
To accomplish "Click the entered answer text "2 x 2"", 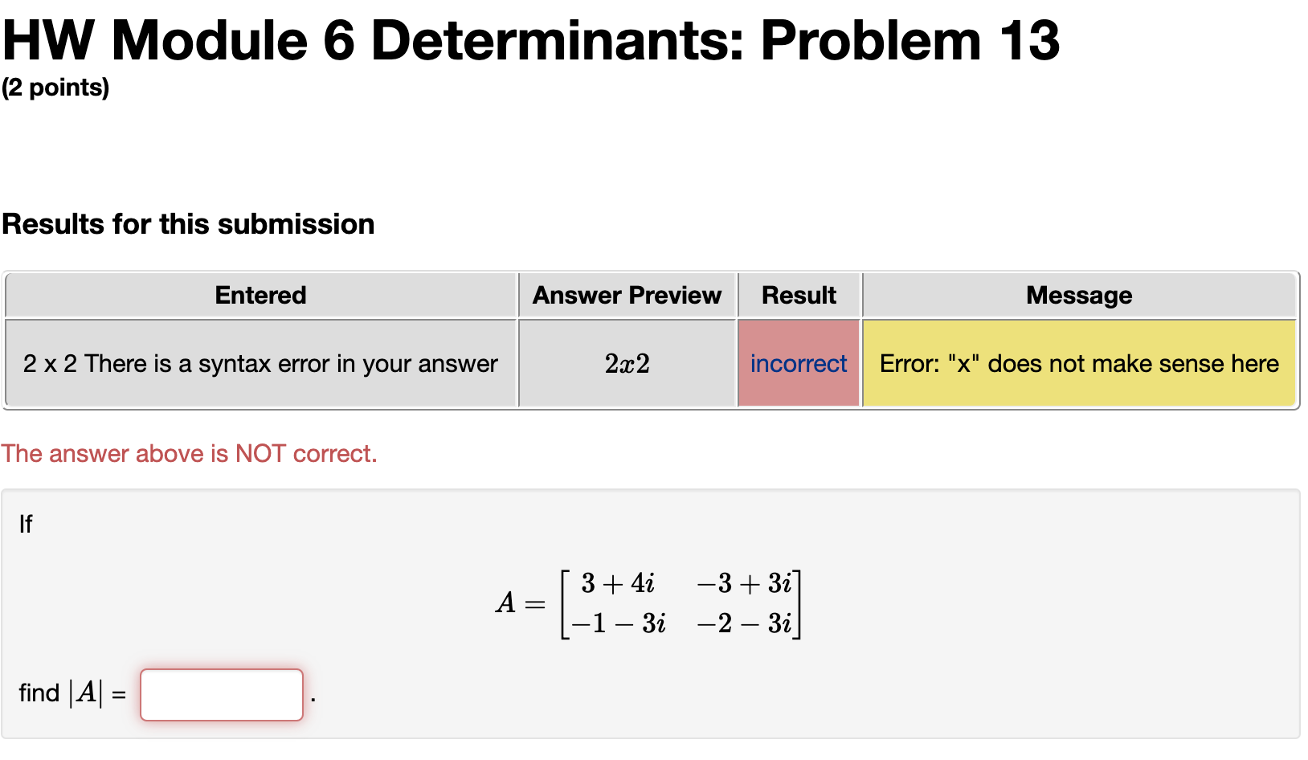I will [x=260, y=363].
